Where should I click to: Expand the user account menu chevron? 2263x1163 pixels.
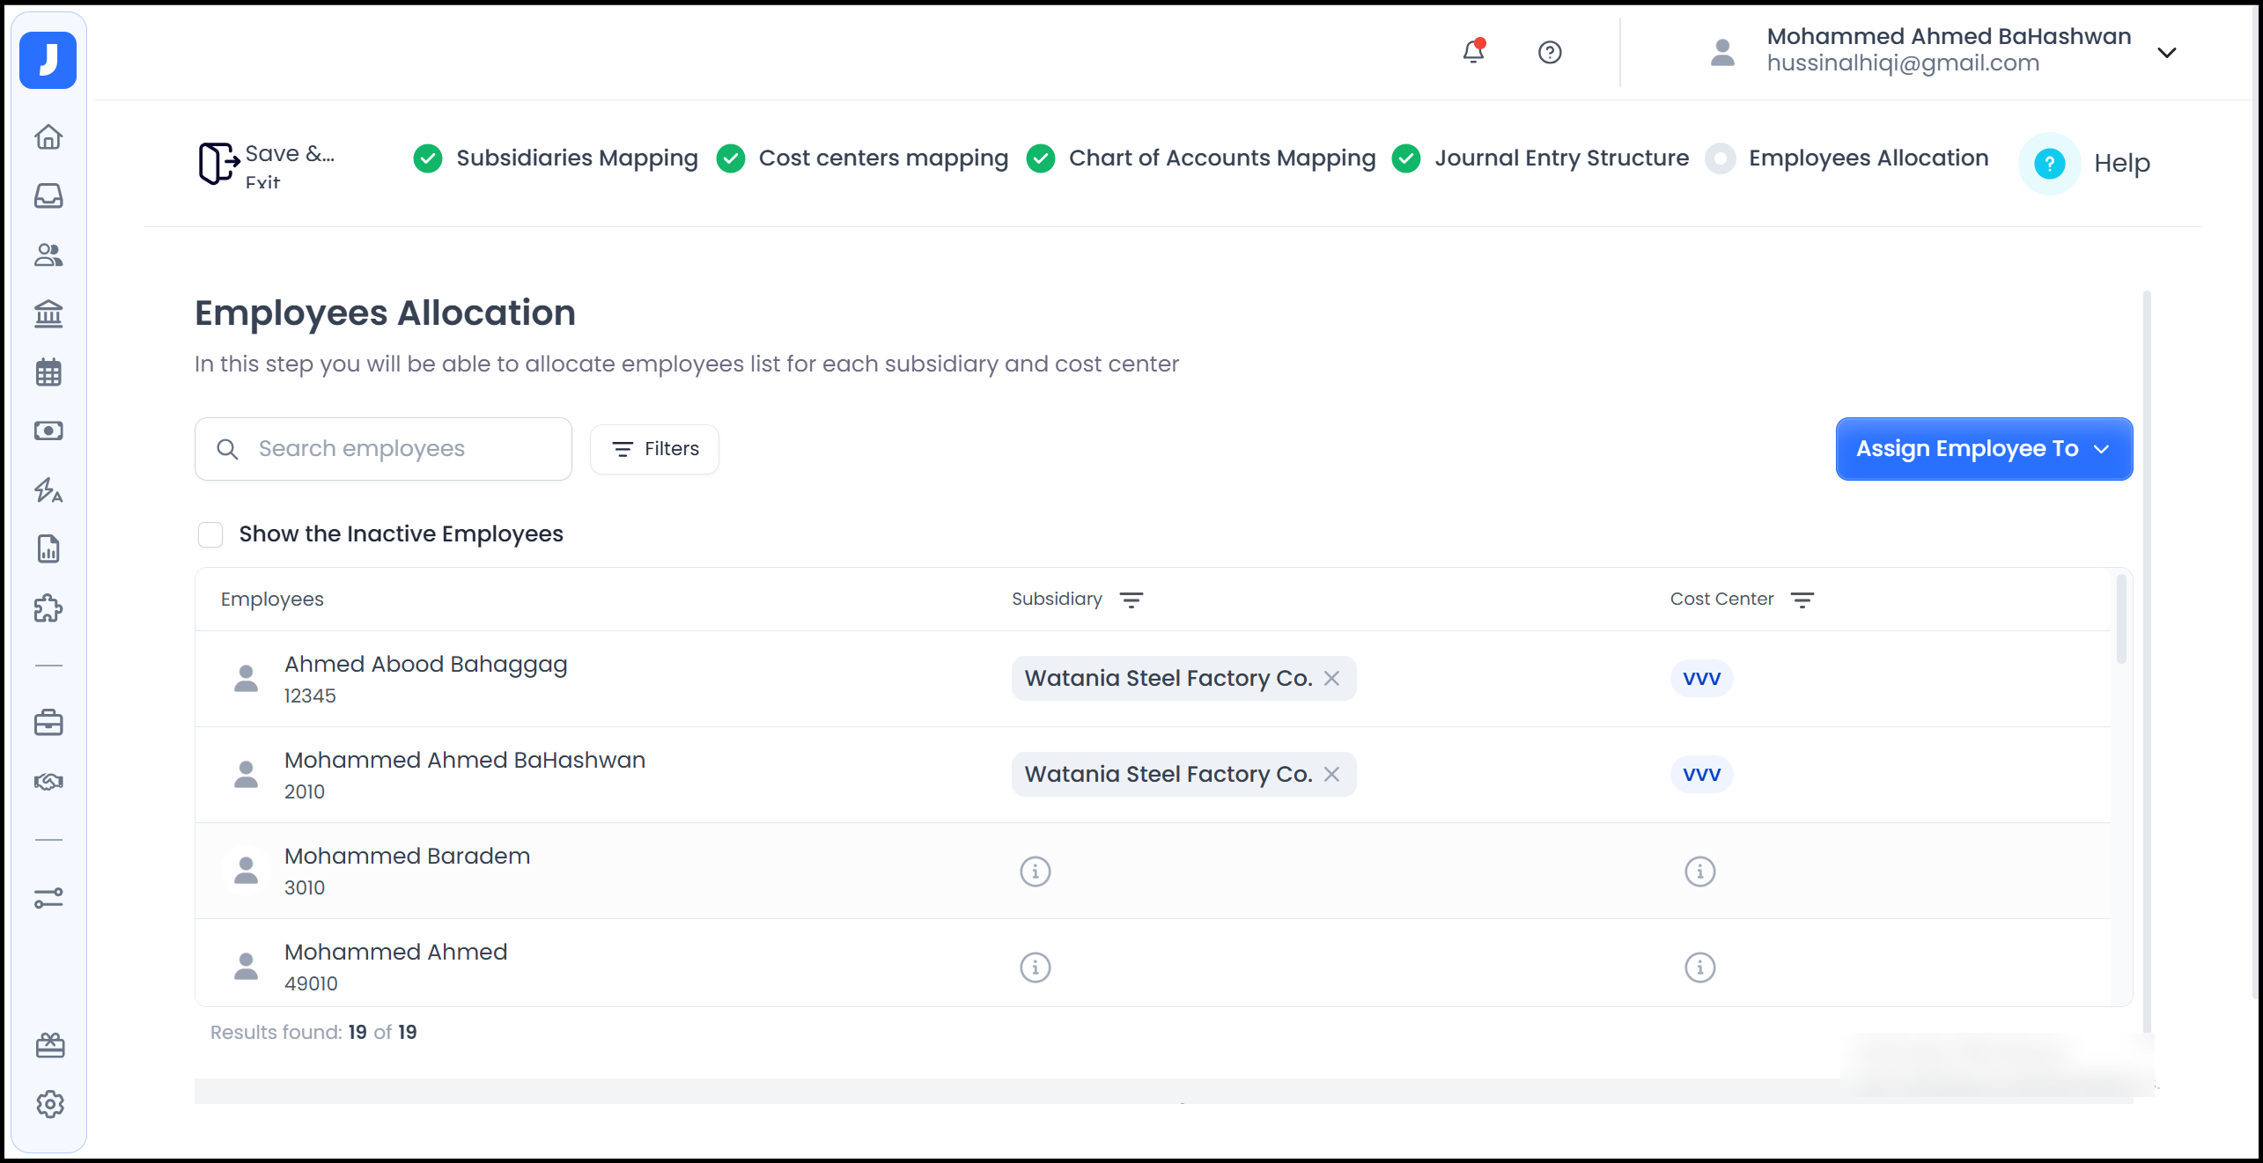coord(2167,53)
